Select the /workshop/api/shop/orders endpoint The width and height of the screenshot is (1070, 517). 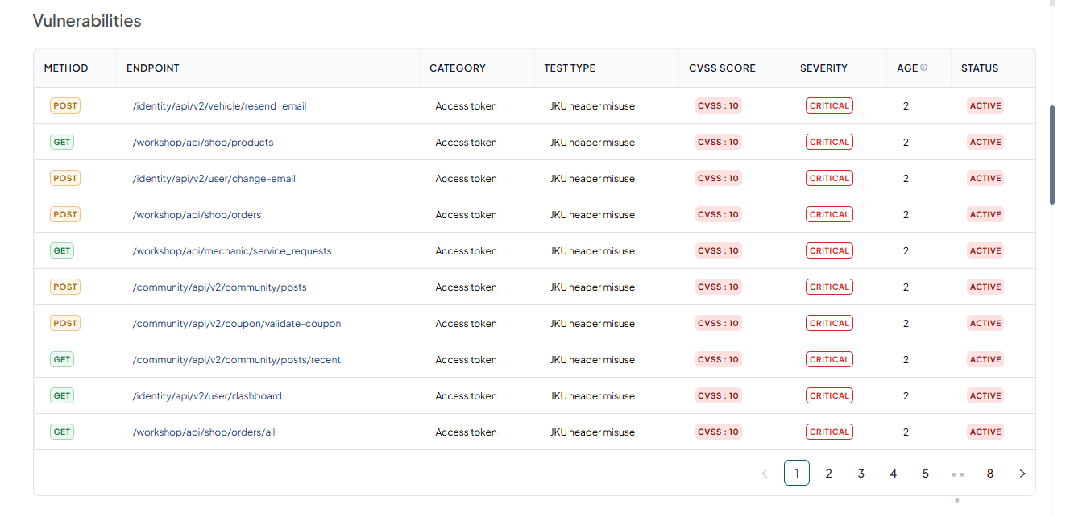click(197, 215)
